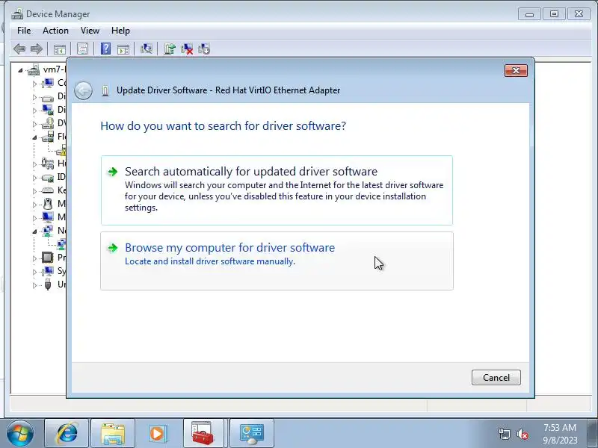
Task: Click the show/hide console tree toolbar icon
Action: (60, 49)
